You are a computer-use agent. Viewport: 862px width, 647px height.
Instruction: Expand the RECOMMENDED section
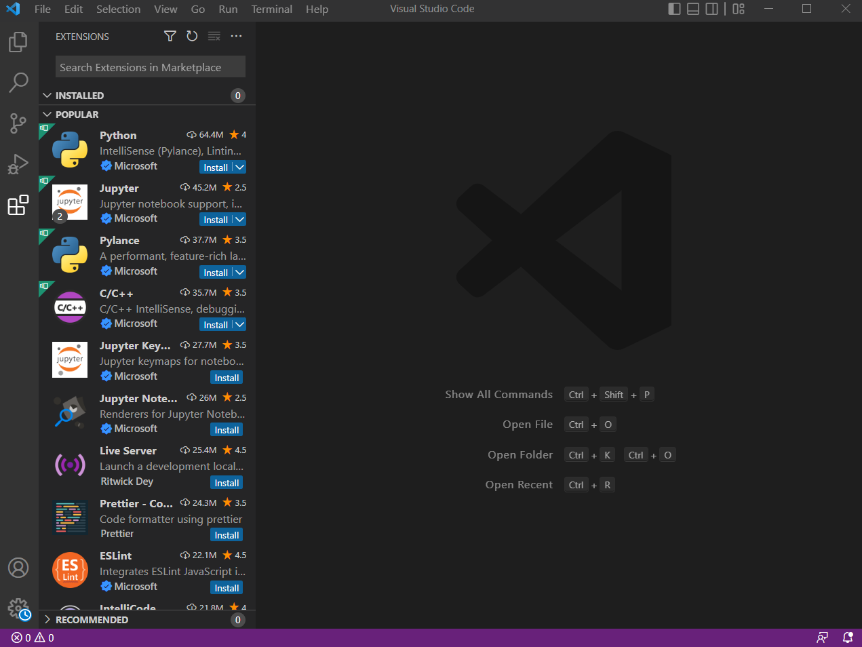click(47, 620)
